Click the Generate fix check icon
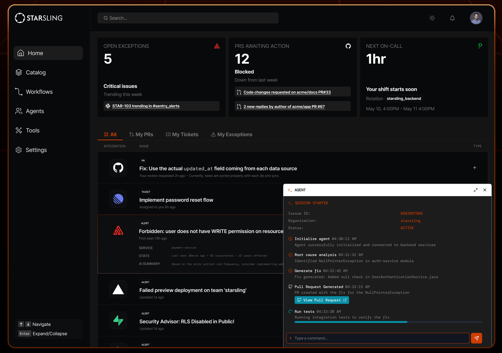Image resolution: width=502 pixels, height=353 pixels. point(290,271)
